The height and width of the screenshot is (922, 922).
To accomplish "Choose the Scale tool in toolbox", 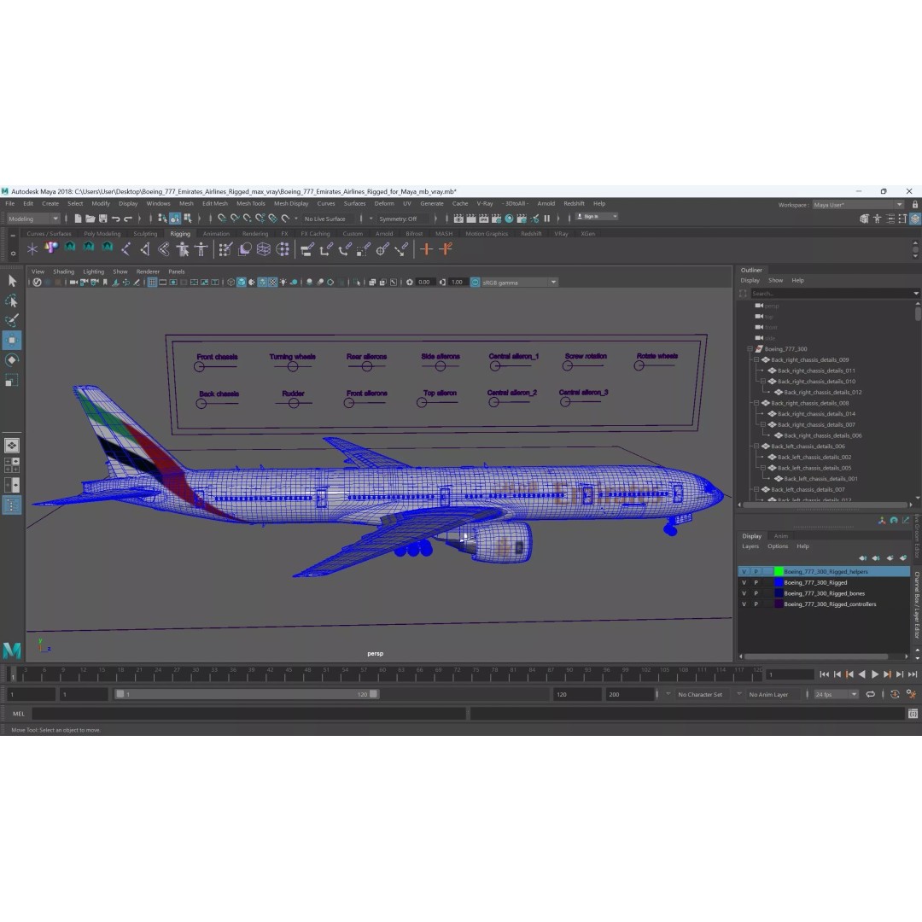I will [12, 381].
